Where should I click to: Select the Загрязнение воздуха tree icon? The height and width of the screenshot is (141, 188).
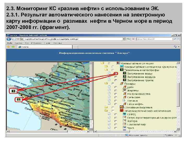[x=125, y=77]
